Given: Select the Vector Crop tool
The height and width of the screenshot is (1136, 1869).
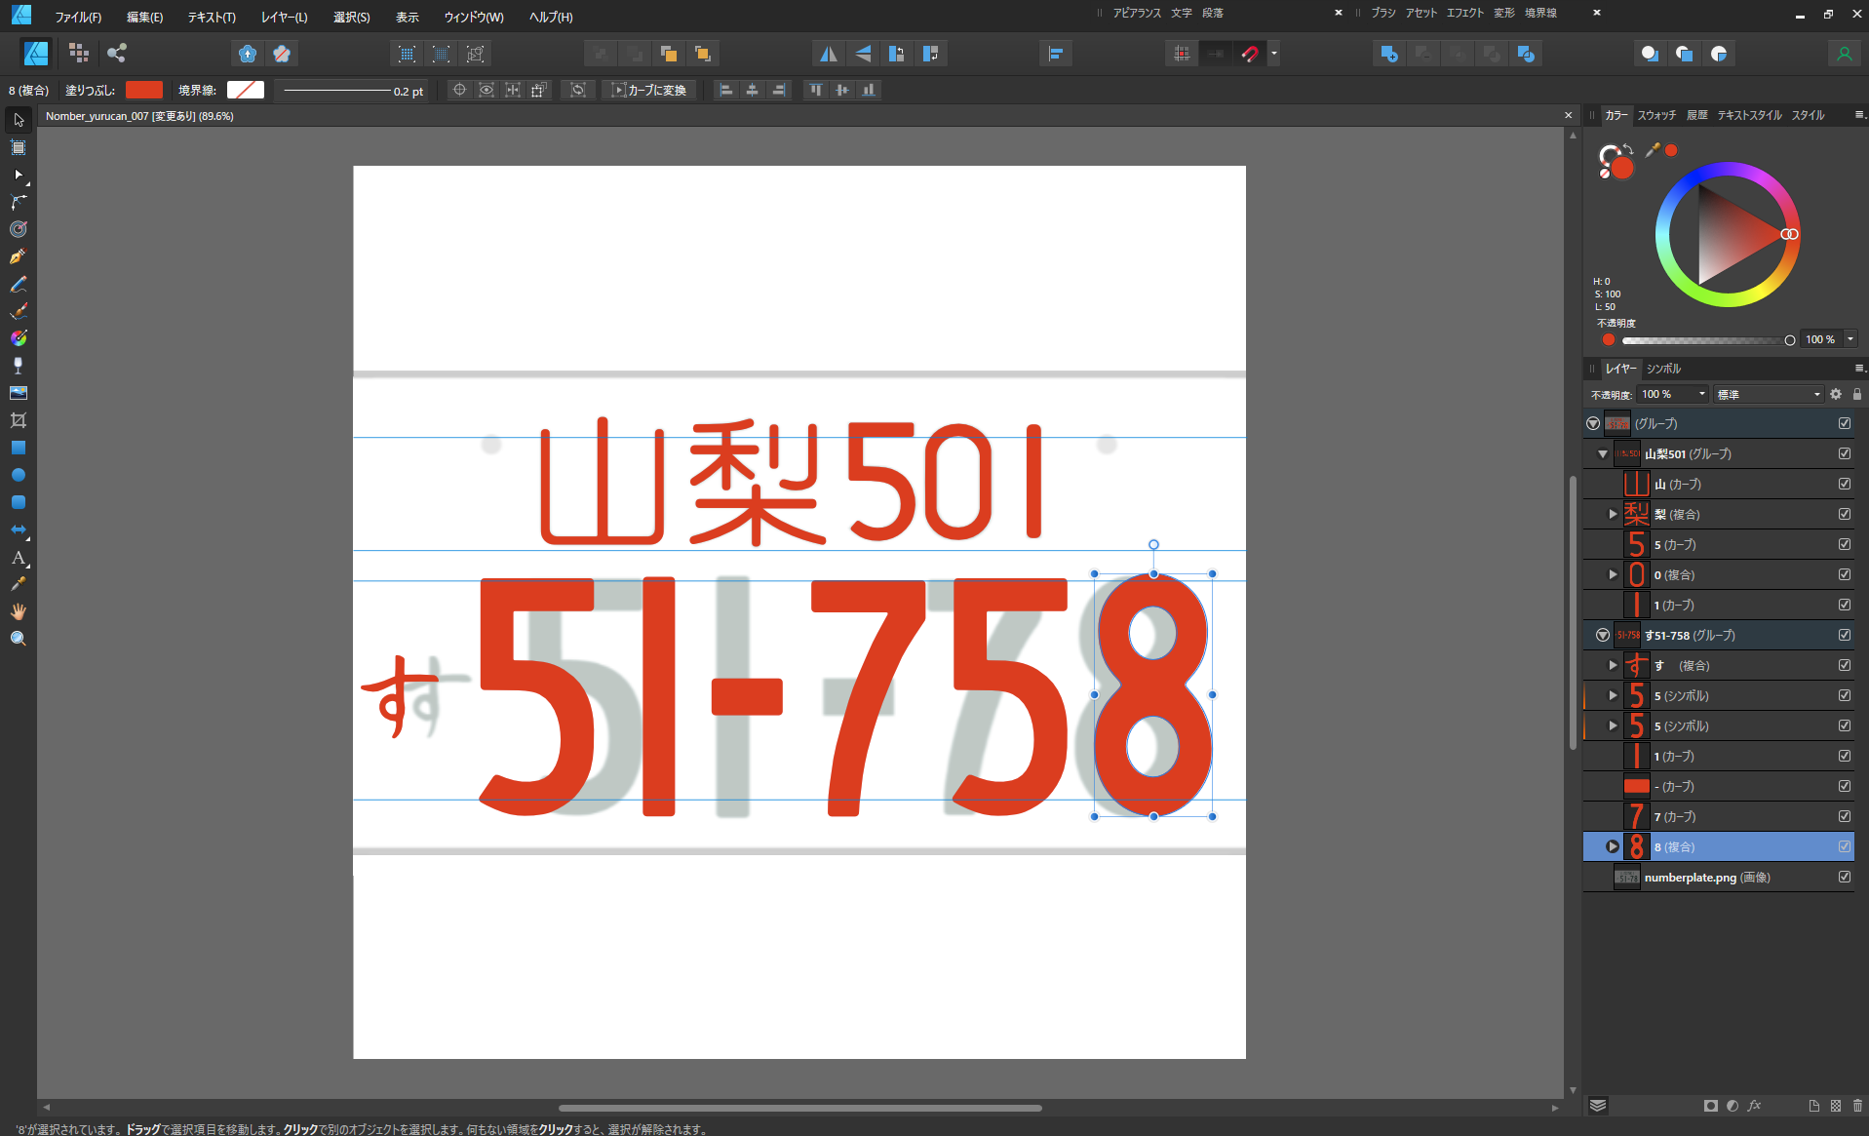Looking at the screenshot, I should coord(19,420).
